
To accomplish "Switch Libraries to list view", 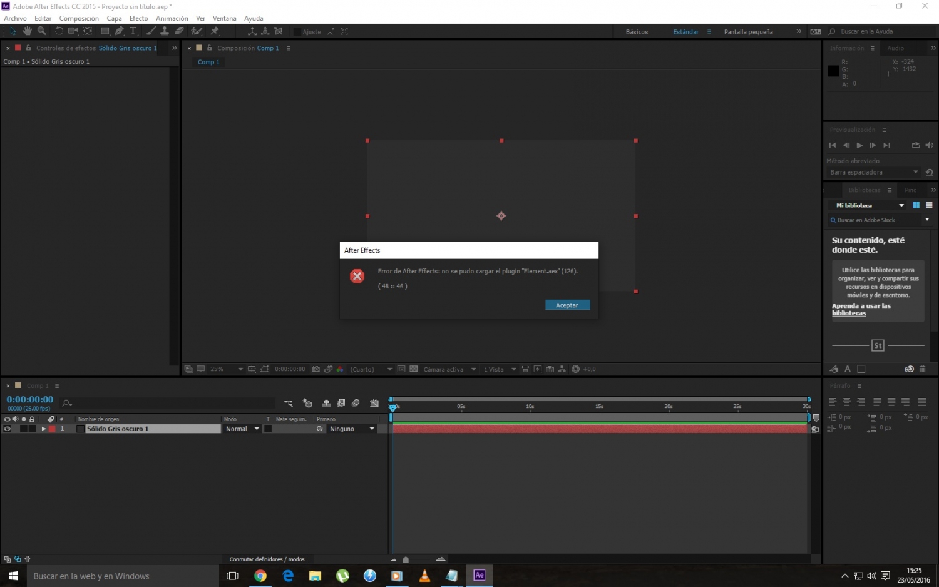I will [x=929, y=205].
